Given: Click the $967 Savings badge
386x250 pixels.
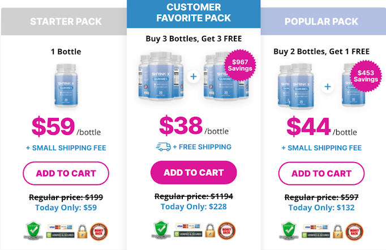Looking at the screenshot, I should (240, 65).
